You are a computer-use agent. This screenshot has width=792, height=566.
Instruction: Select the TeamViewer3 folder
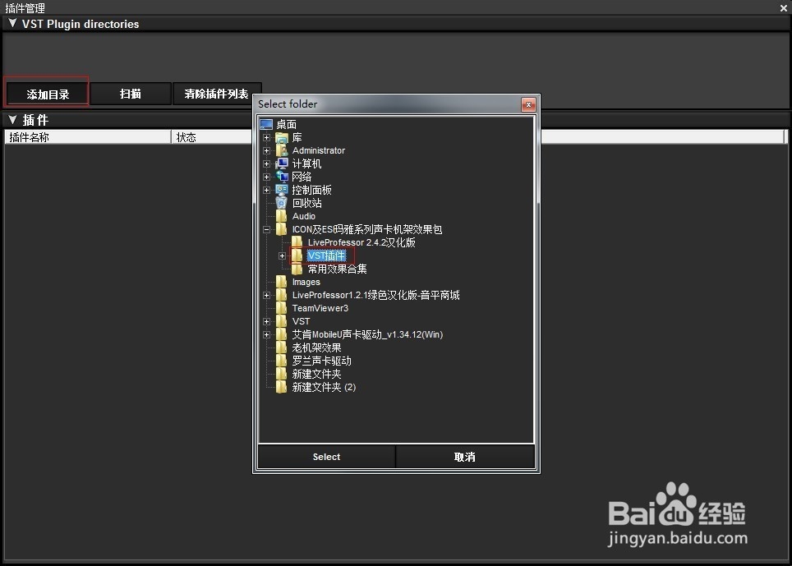[320, 308]
